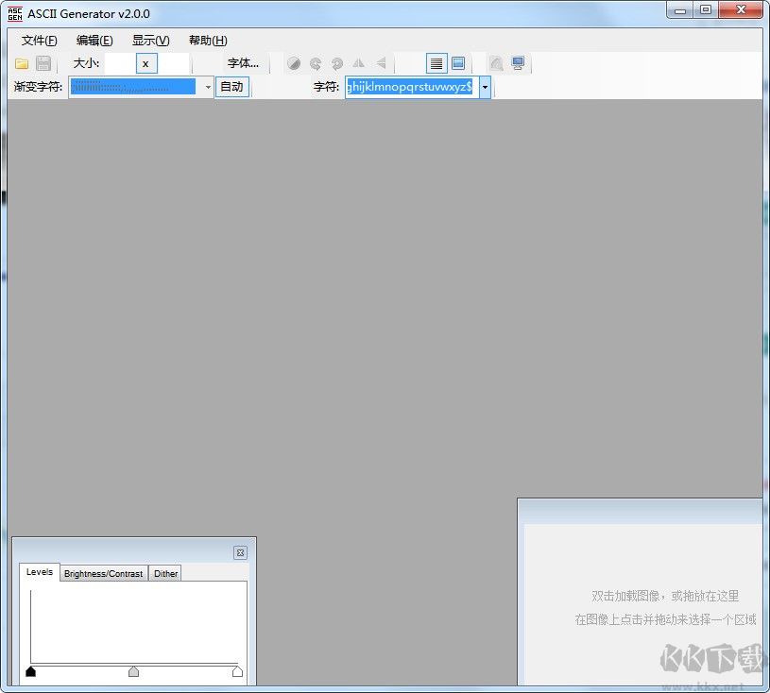The width and height of the screenshot is (770, 693).
Task: Click the magnifier preview icon
Action: pos(496,64)
